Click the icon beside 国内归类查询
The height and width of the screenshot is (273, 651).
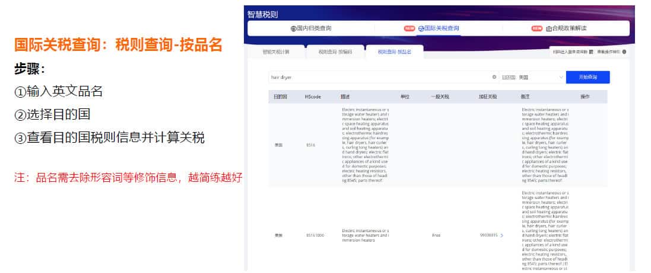click(x=293, y=28)
